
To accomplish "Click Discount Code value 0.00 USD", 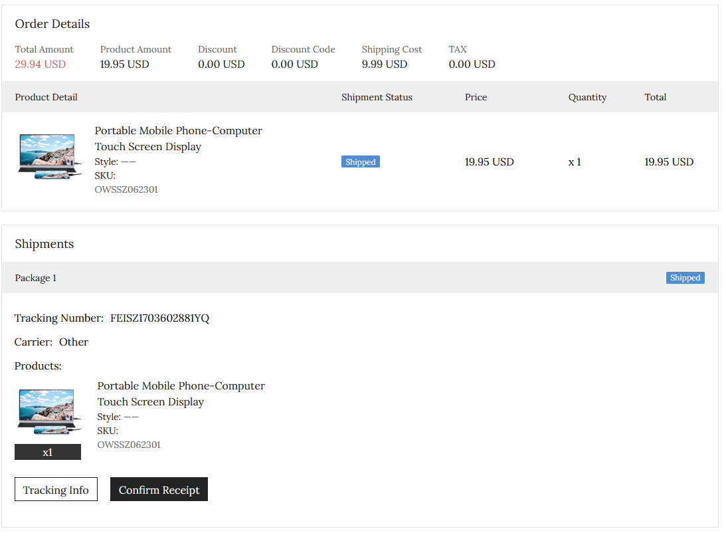I will (x=294, y=64).
